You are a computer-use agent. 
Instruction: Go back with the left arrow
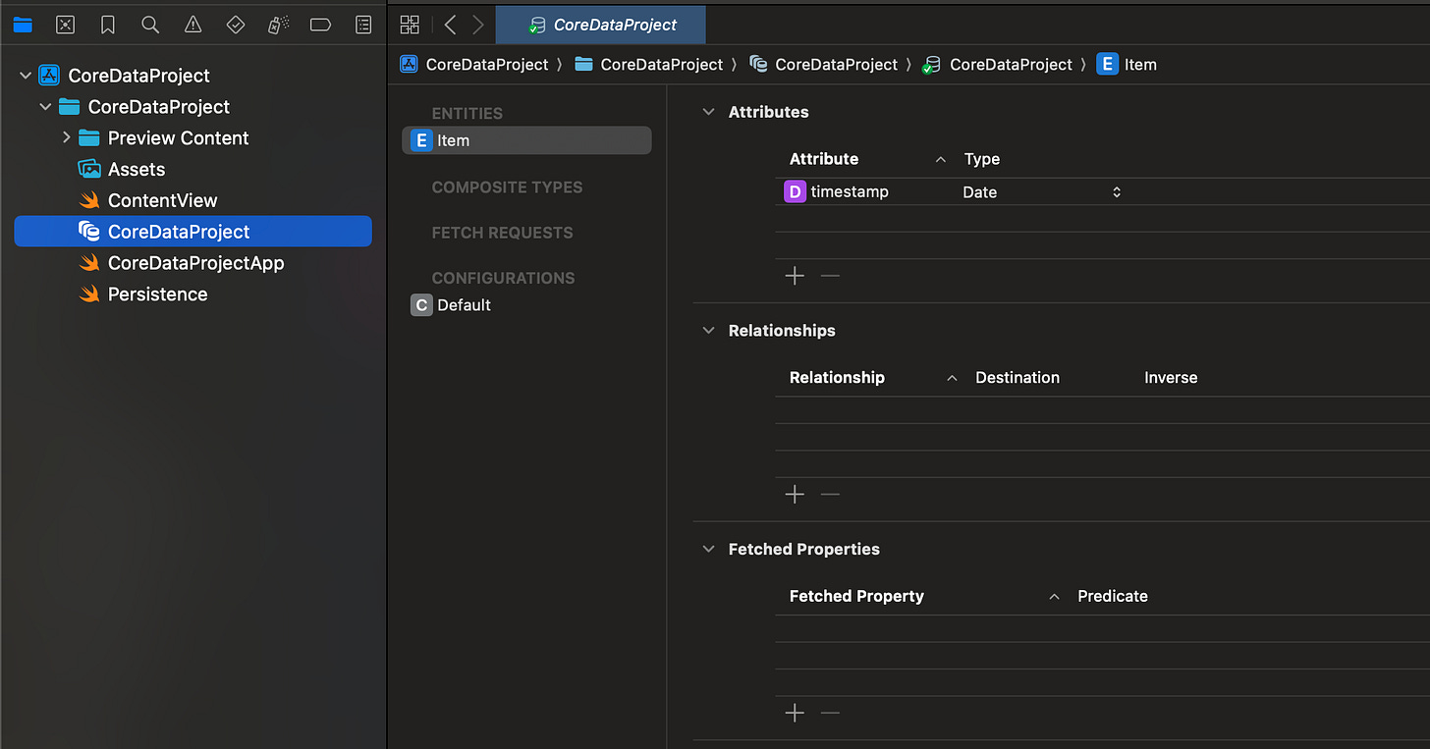click(450, 25)
